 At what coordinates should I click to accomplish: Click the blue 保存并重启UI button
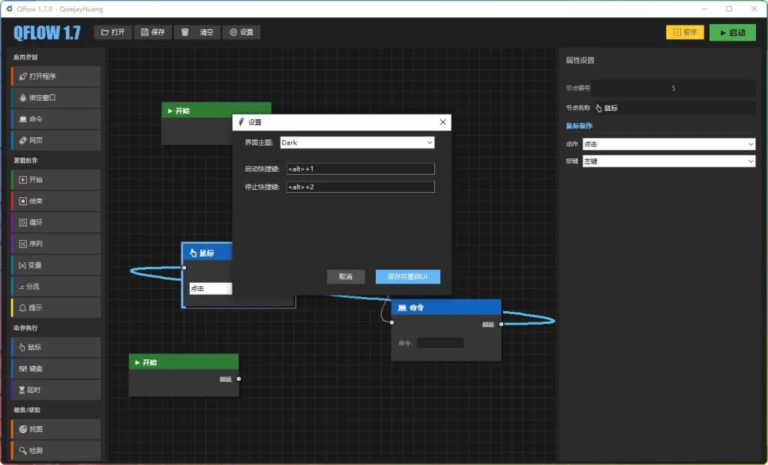[x=407, y=277]
